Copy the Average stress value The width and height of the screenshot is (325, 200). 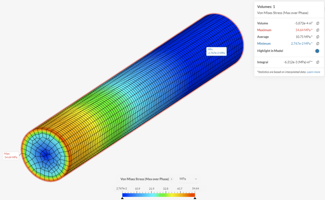(318, 37)
